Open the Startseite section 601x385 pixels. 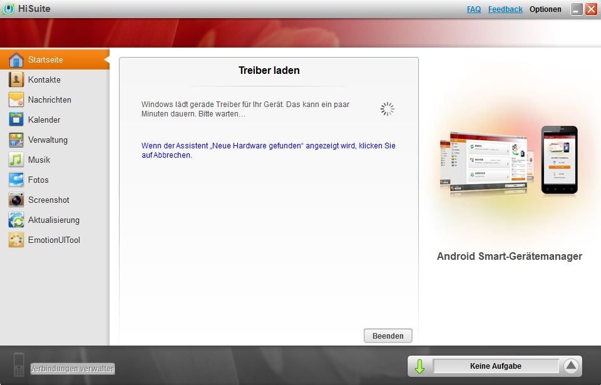(x=54, y=60)
